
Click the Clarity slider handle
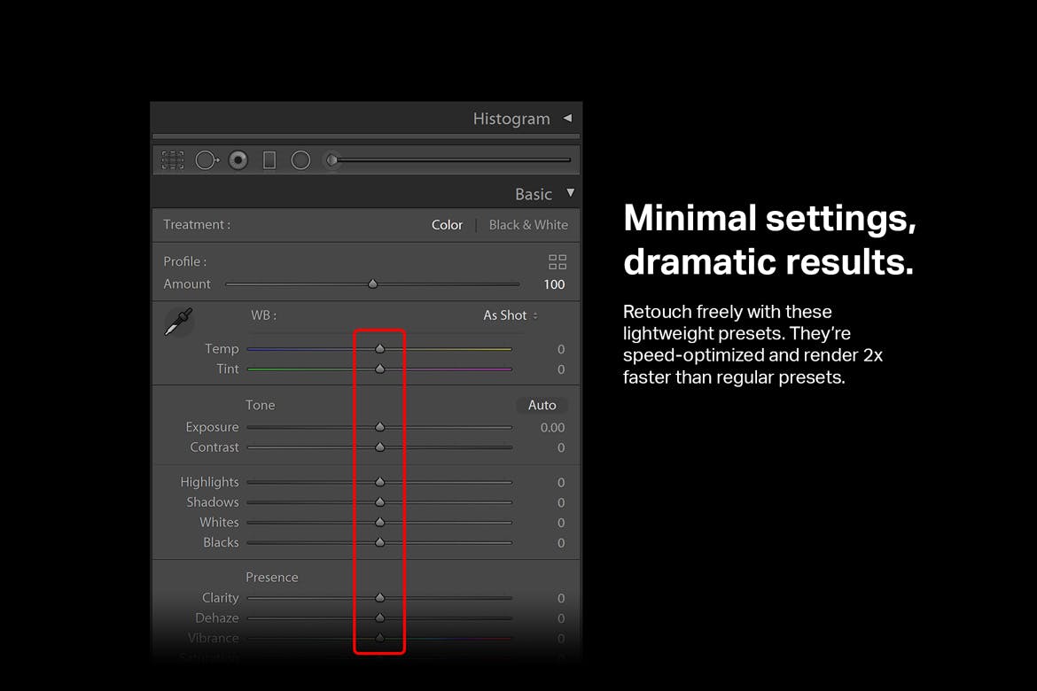pyautogui.click(x=379, y=598)
